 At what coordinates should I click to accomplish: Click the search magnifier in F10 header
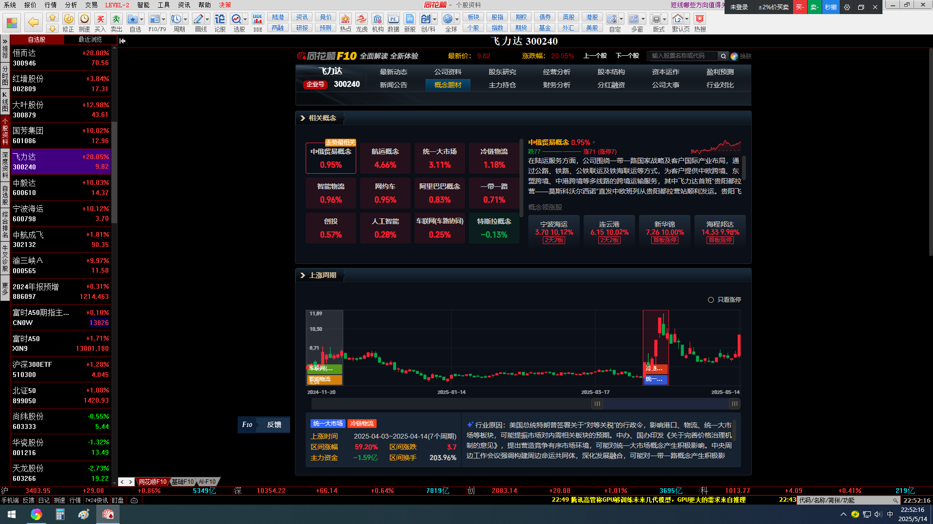[x=724, y=56]
